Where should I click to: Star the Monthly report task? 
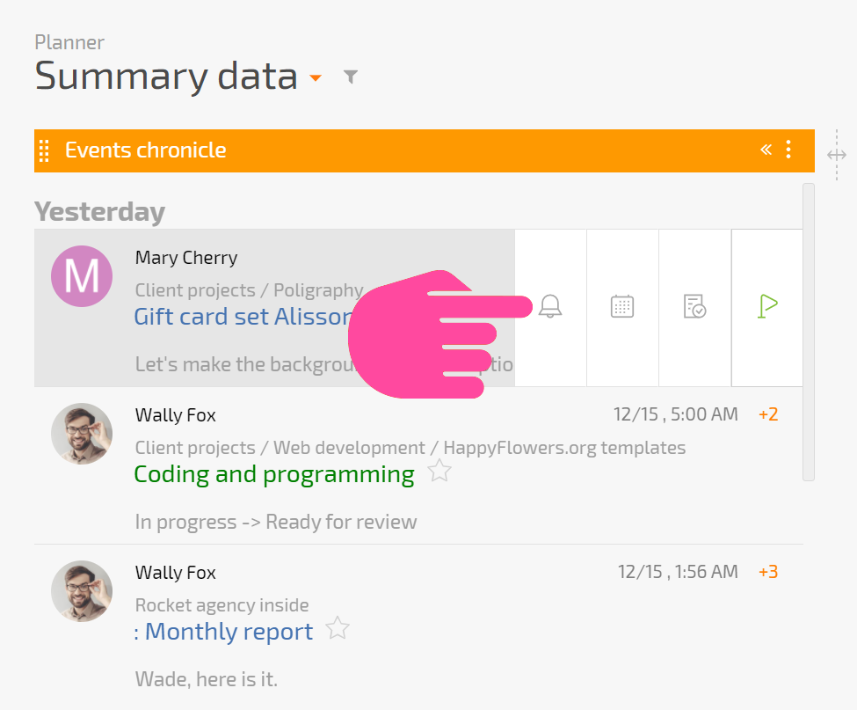tap(338, 628)
